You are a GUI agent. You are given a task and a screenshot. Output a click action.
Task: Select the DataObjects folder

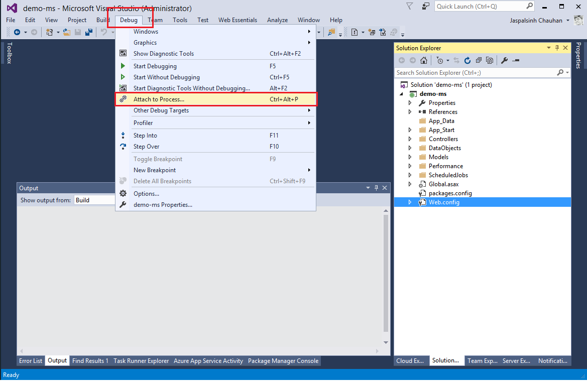coord(445,148)
